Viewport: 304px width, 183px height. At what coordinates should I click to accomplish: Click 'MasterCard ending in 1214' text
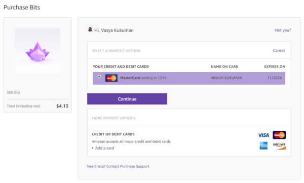(143, 78)
